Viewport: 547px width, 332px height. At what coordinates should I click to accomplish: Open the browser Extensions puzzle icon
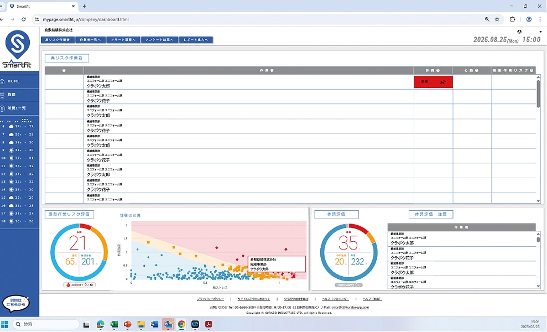pyautogui.click(x=513, y=19)
